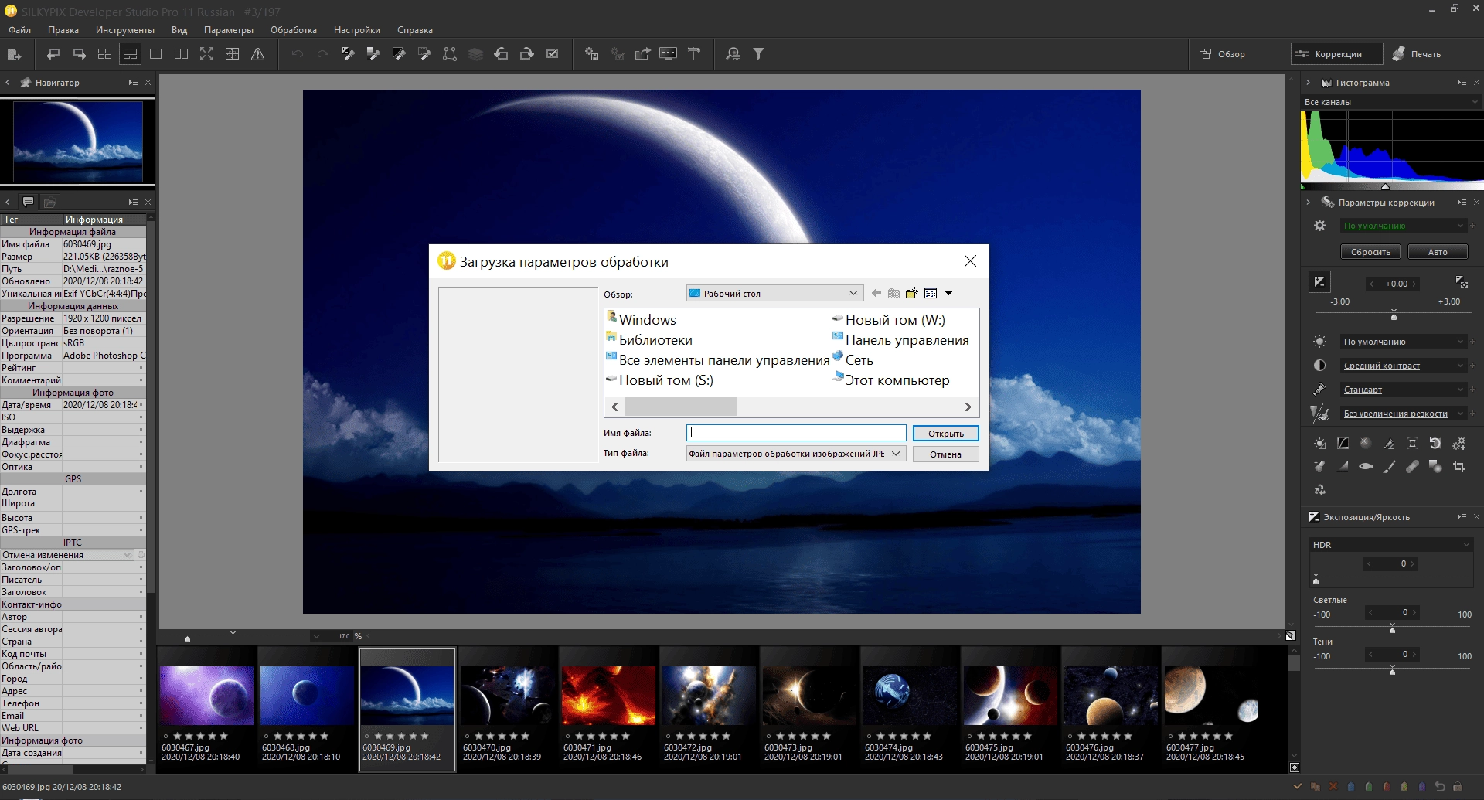Open the 'Все каналы' histogram channel dropdown

coord(1391,102)
